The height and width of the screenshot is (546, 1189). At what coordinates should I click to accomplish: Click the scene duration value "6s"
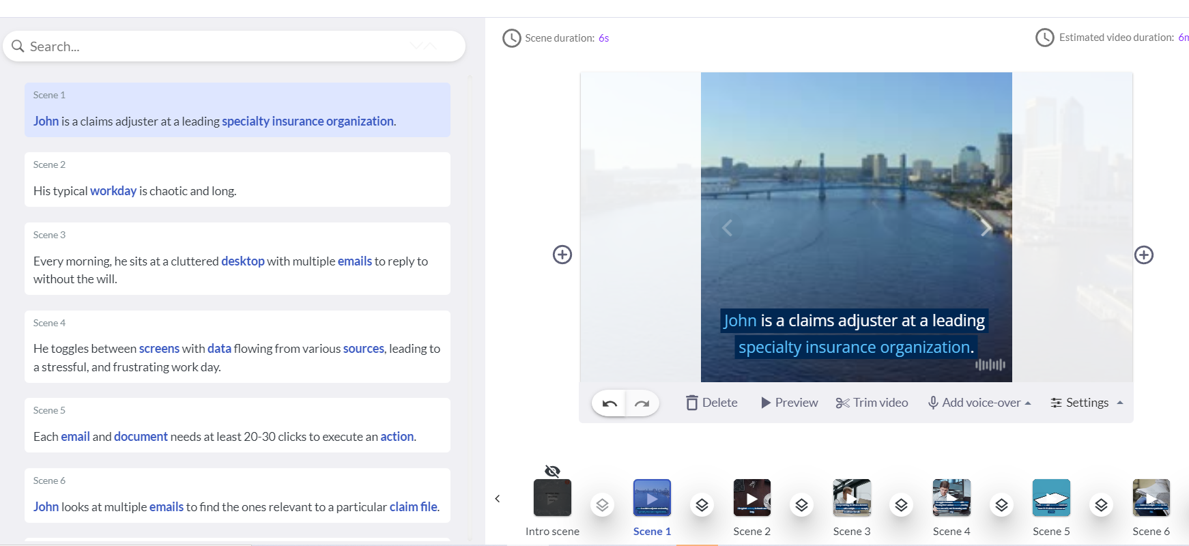coord(603,38)
